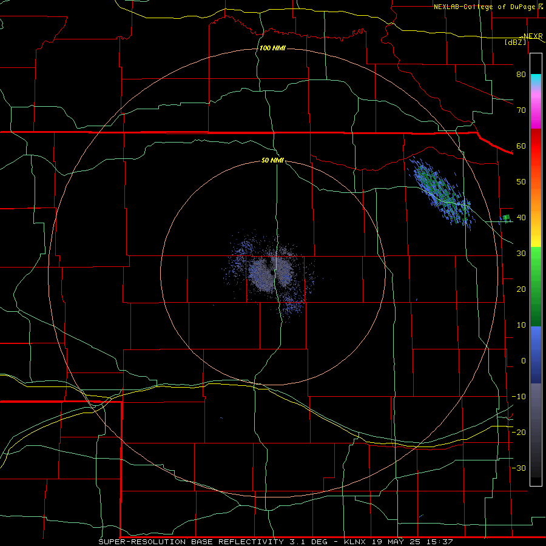
Task: Click the '19 MAY 25 15:37' timestamp
Action: 413,542
